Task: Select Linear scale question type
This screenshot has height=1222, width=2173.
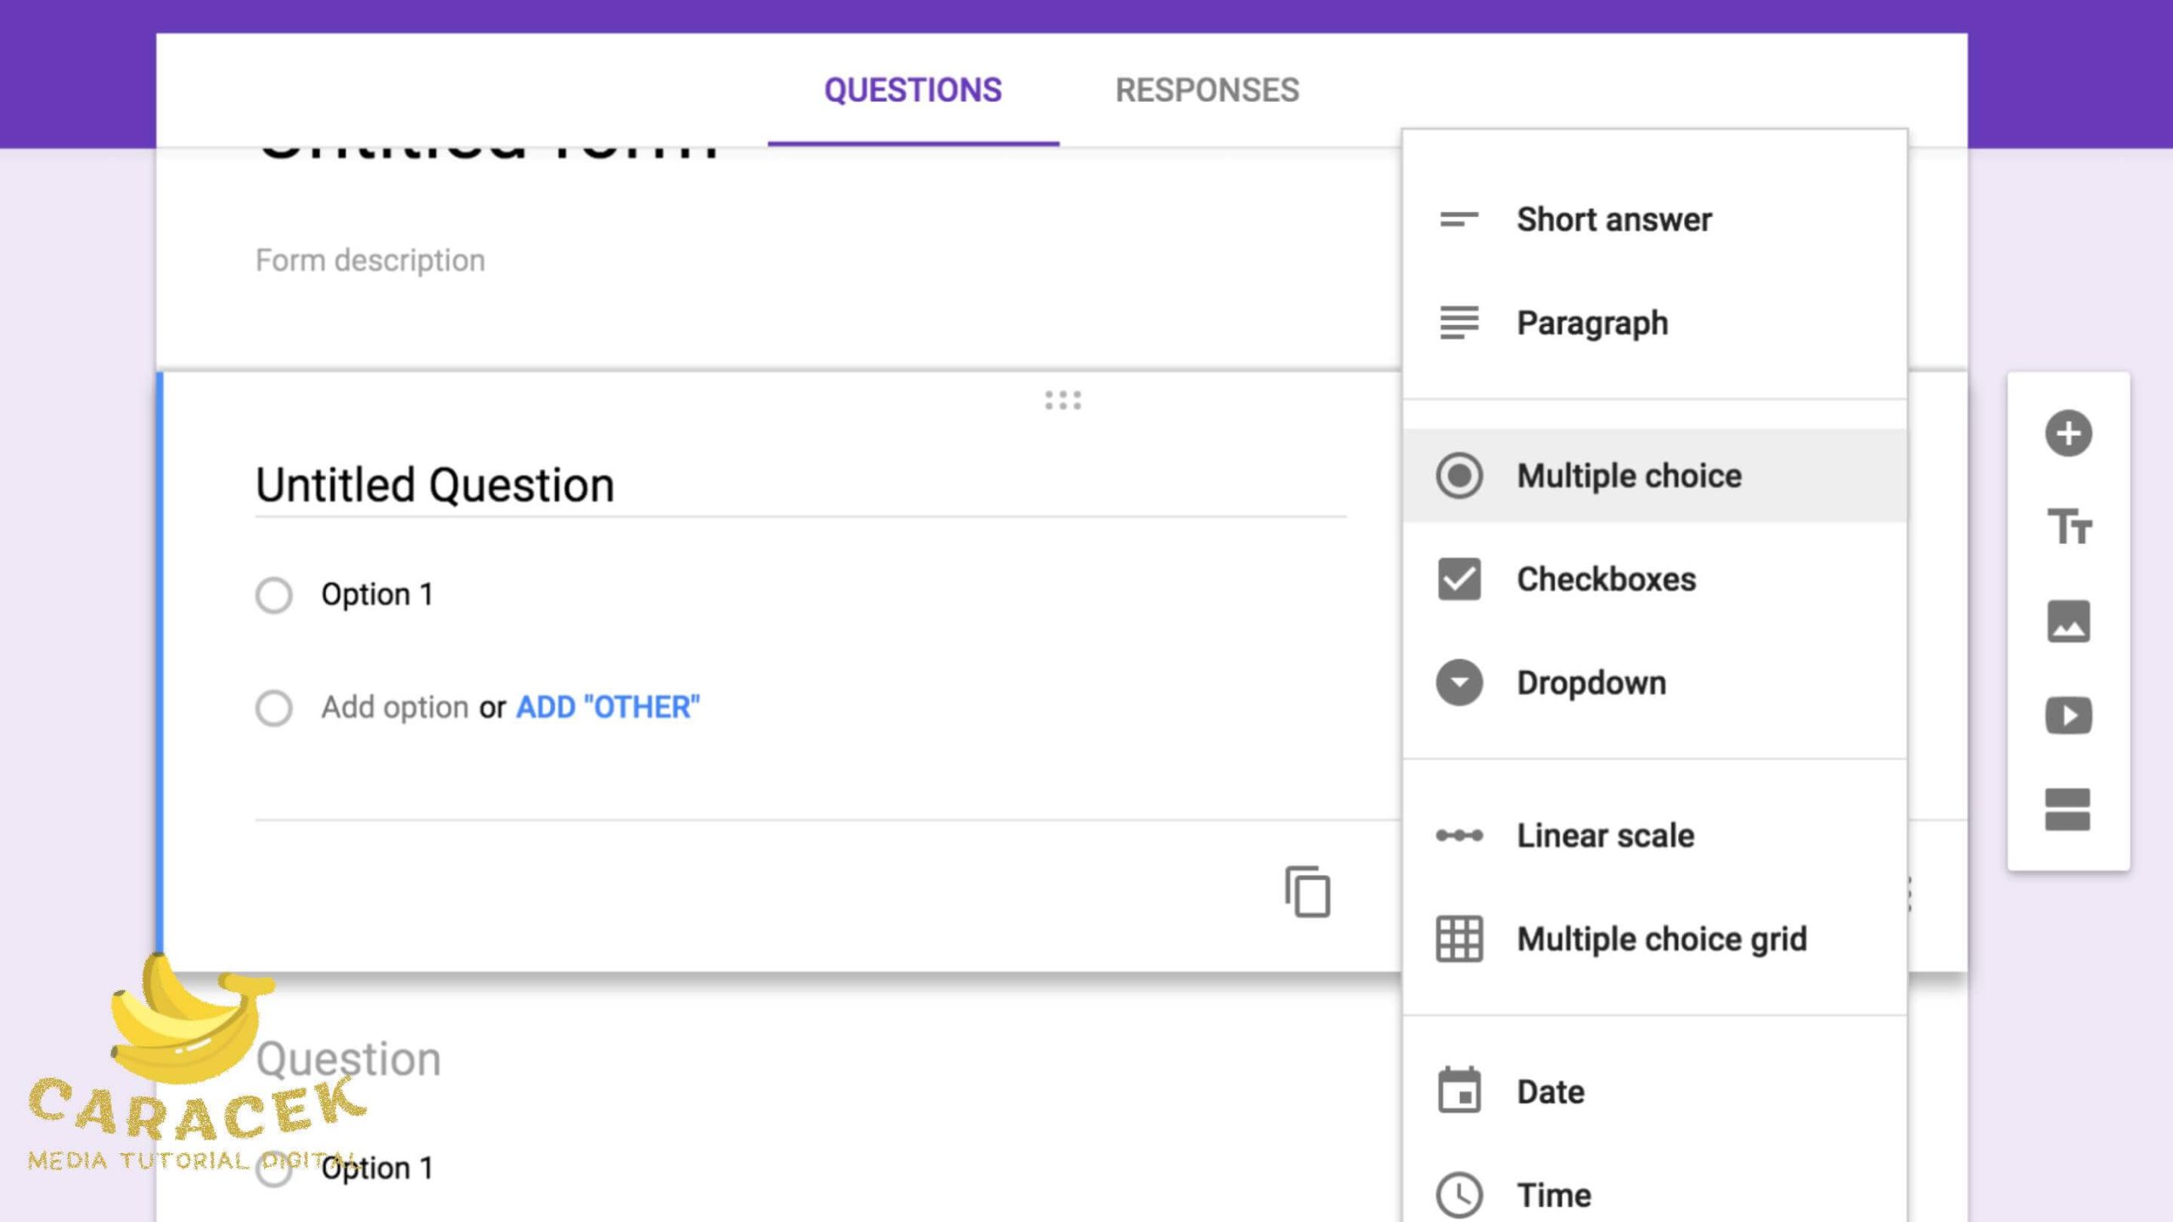Action: click(1604, 836)
